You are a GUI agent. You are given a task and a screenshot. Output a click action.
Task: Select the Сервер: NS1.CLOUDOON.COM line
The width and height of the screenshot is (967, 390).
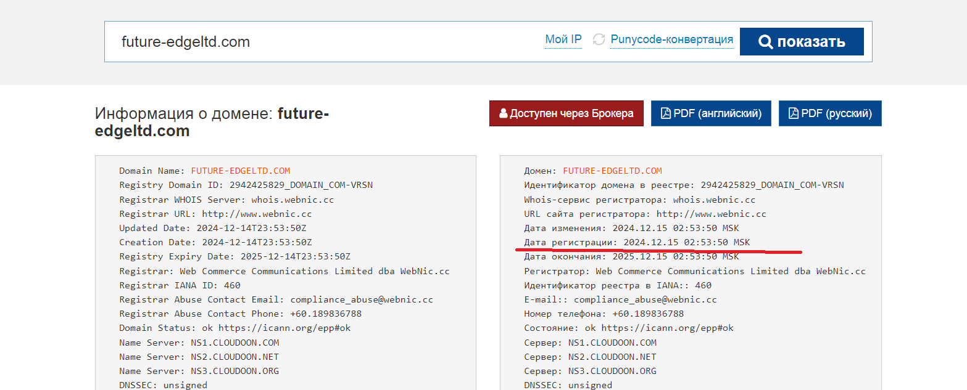pos(590,343)
